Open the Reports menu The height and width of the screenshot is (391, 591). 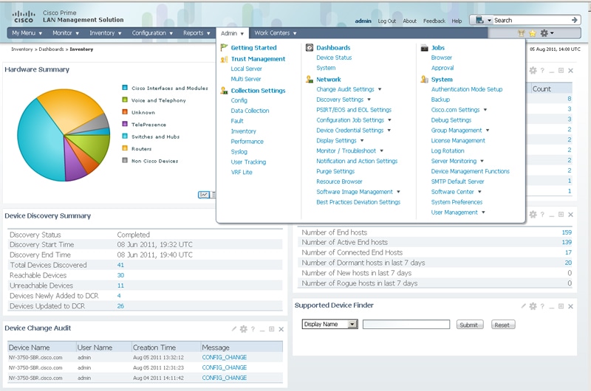[x=197, y=33]
